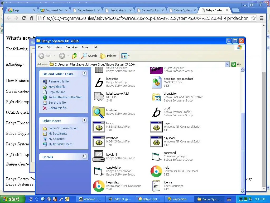Select the bsync Windows NT Command Script icon
Image resolution: width=270 pixels, height=203 pixels.
click(156, 127)
